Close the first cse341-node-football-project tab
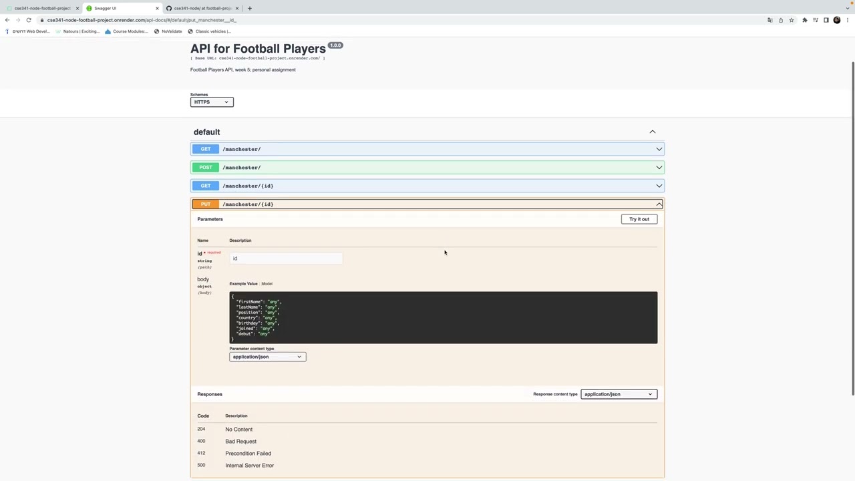This screenshot has height=481, width=855. 77,8
